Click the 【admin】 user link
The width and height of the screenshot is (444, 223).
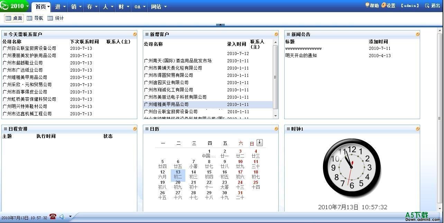[x=410, y=6]
